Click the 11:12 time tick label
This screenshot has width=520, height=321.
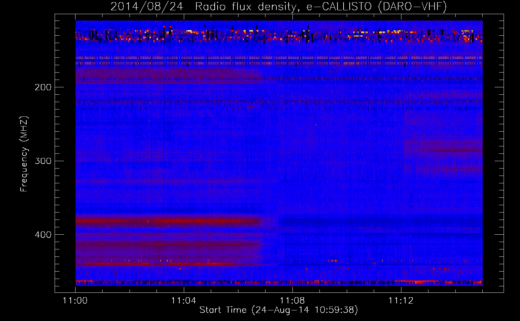[401, 301]
